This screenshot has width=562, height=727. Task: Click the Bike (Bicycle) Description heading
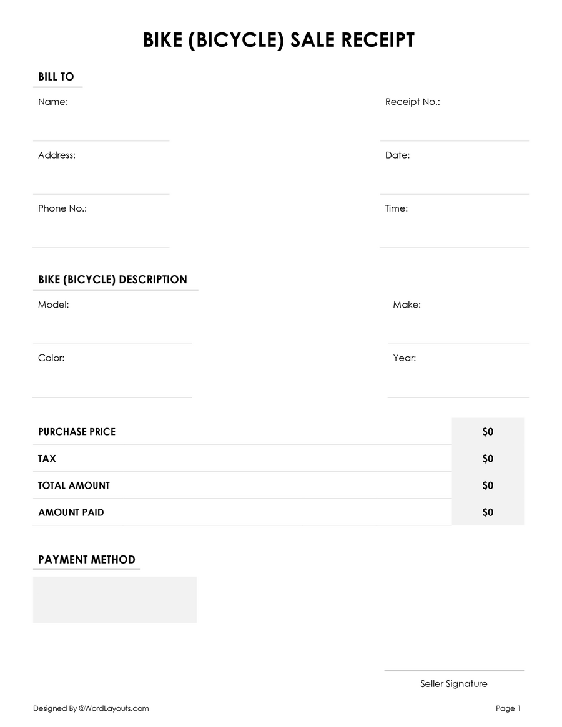point(112,280)
